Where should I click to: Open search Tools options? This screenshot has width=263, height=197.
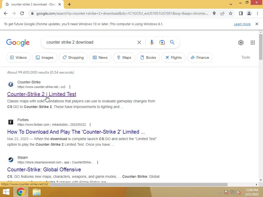tap(246, 57)
